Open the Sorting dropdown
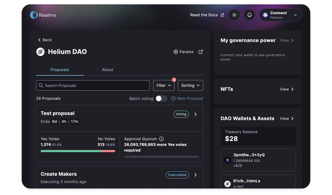Screen dimensions: 332x195 click(190, 85)
